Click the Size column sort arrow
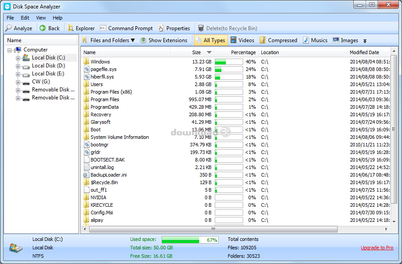The image size is (402, 264). (x=209, y=52)
